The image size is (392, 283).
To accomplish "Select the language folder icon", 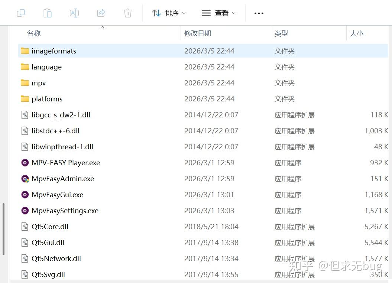I will tap(25, 67).
